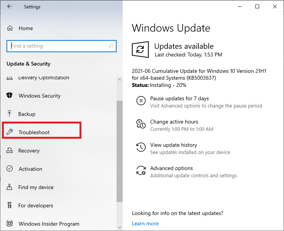Image resolution: width=284 pixels, height=231 pixels.
Task: Click 'Currently 1:00 PM to 1:00 AM' text
Action: (x=182, y=129)
